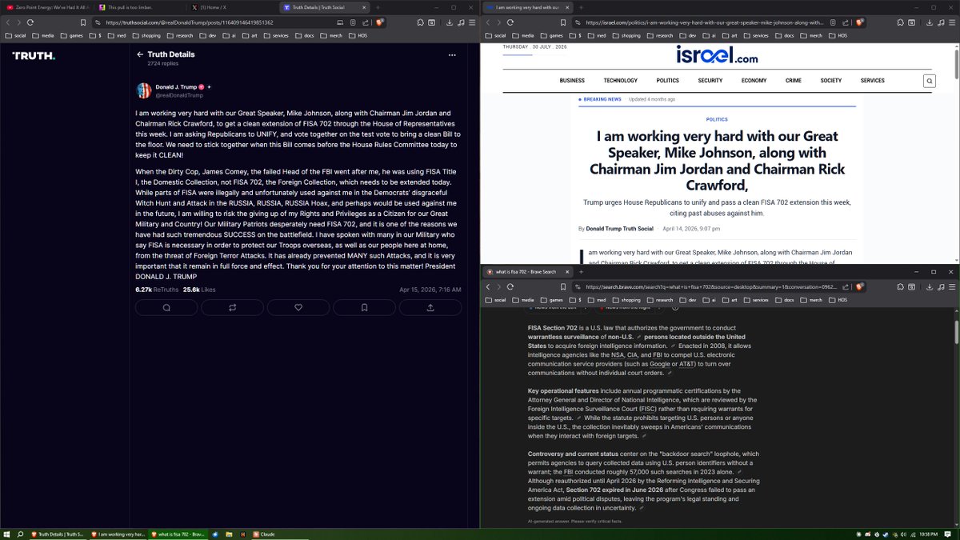Open BUSINESS menu on israel.com
This screenshot has height=540, width=960.
[572, 81]
